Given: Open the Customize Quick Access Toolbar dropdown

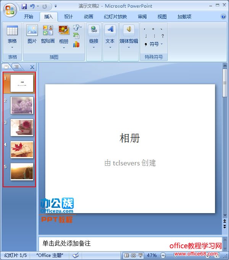Looking at the screenshot, I should tap(56, 6).
